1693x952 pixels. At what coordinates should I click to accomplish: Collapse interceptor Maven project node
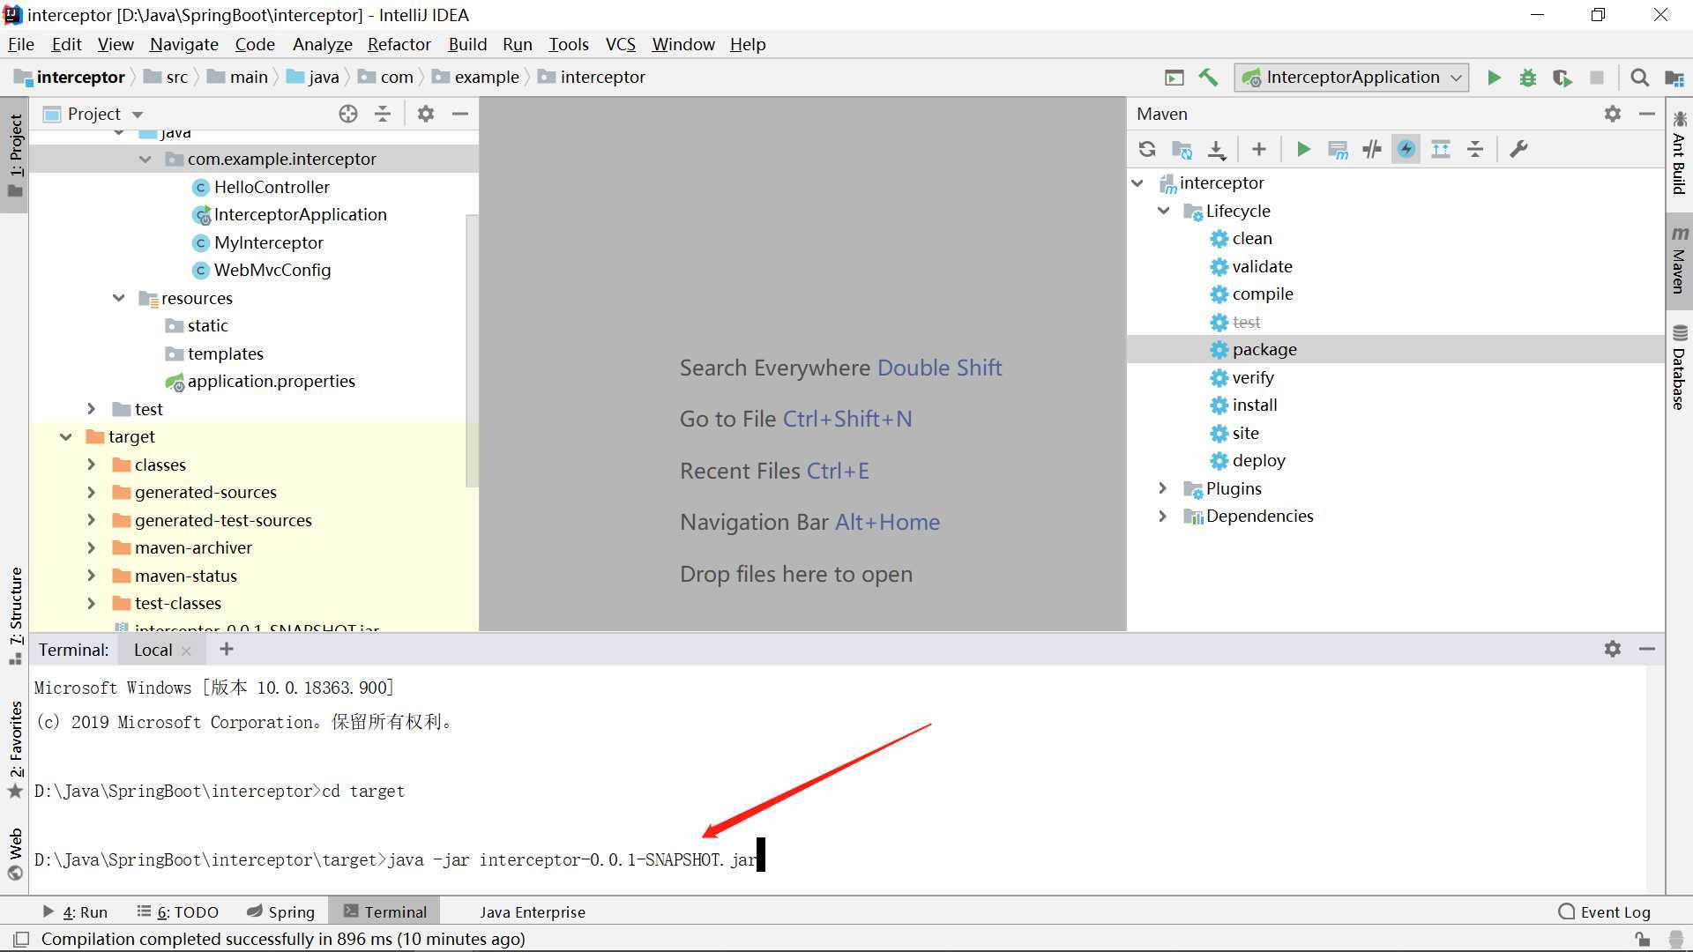pos(1138,183)
